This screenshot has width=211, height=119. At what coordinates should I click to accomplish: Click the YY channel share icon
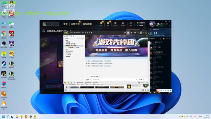coord(89,33)
